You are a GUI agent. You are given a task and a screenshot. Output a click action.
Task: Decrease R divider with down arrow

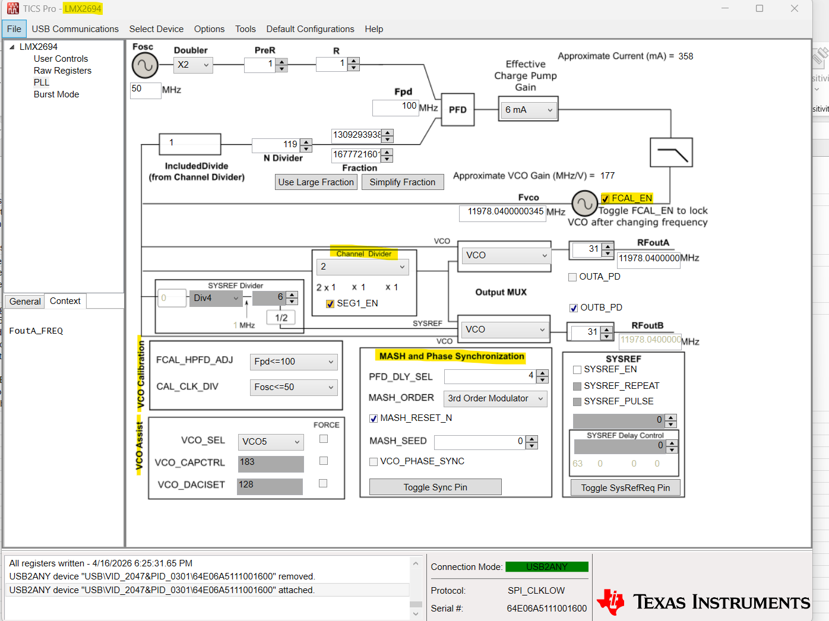pos(354,68)
